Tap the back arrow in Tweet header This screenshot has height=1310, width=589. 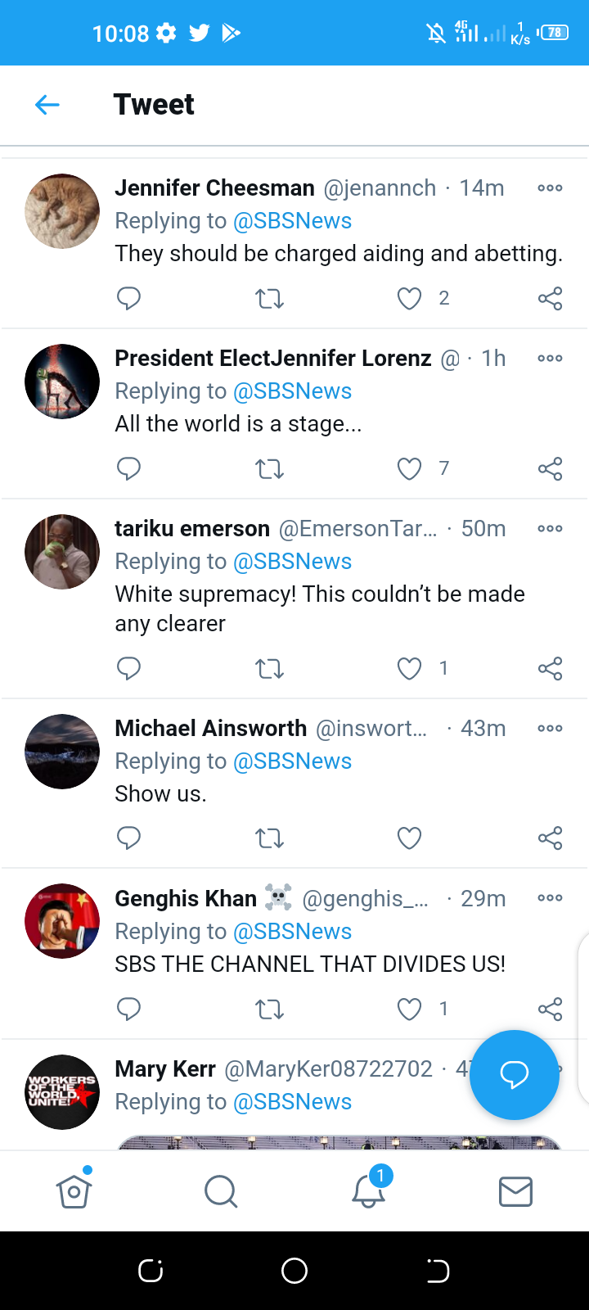click(47, 105)
